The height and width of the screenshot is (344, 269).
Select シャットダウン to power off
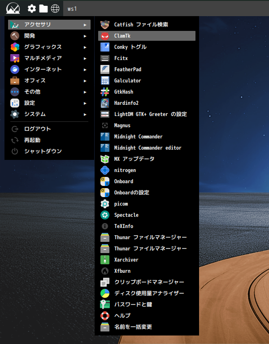point(49,151)
